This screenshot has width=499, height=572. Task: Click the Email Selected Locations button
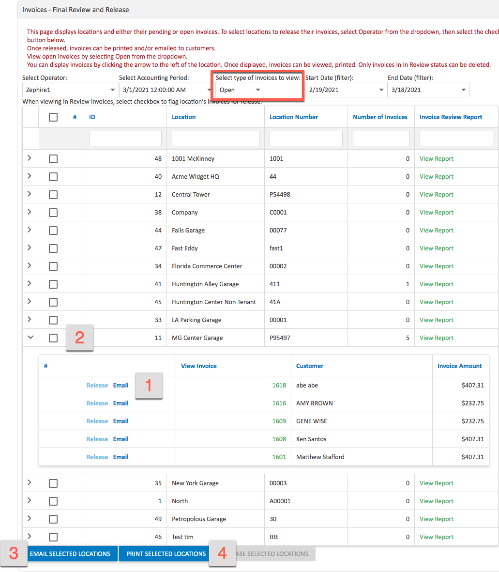point(71,554)
